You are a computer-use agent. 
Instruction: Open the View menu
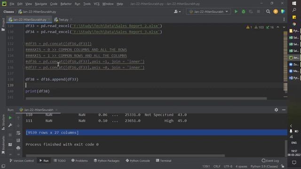point(28,4)
